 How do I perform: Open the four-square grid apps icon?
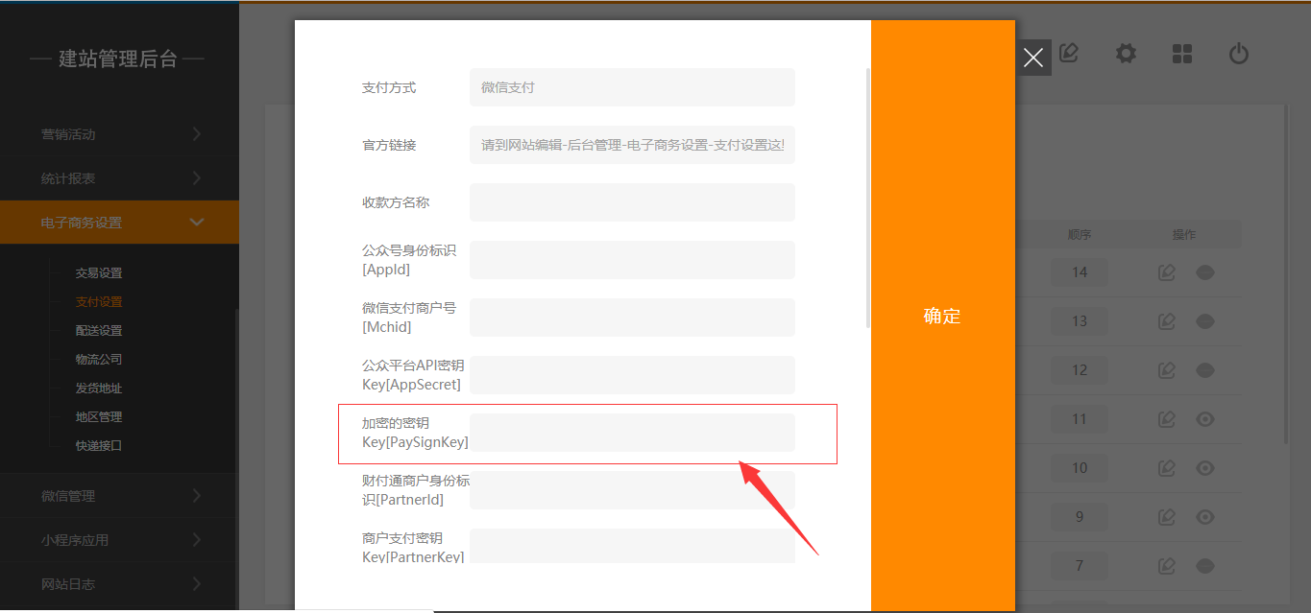tap(1182, 54)
